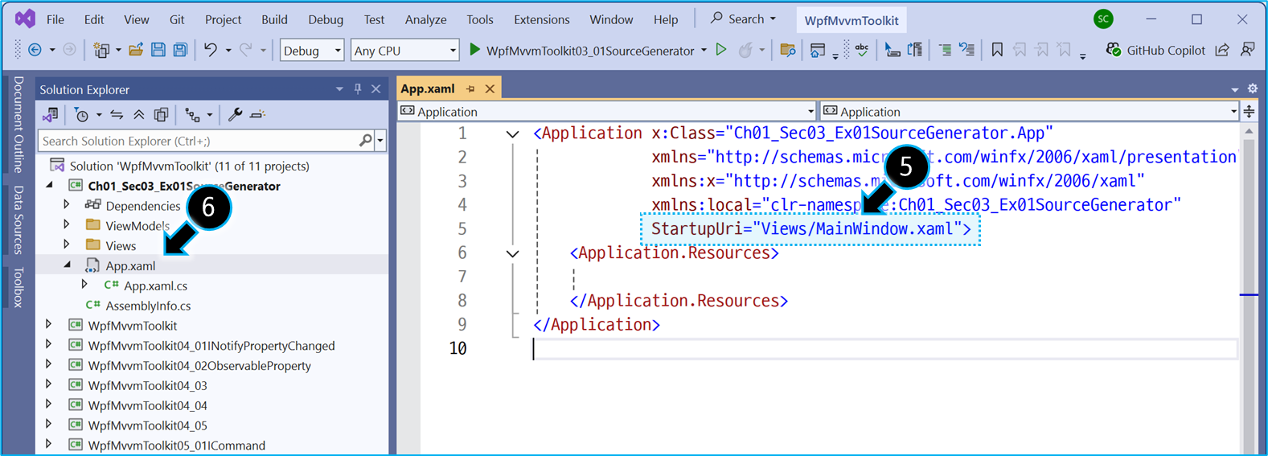Pin the Solution Explorer panel with the pushpin
Screen dimensions: 1268x456
coord(358,89)
